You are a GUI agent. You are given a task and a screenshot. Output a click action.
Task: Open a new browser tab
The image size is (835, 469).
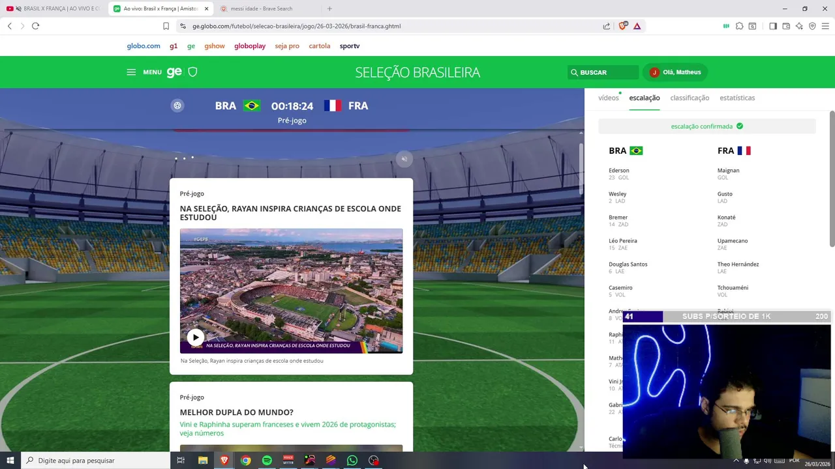pos(329,8)
